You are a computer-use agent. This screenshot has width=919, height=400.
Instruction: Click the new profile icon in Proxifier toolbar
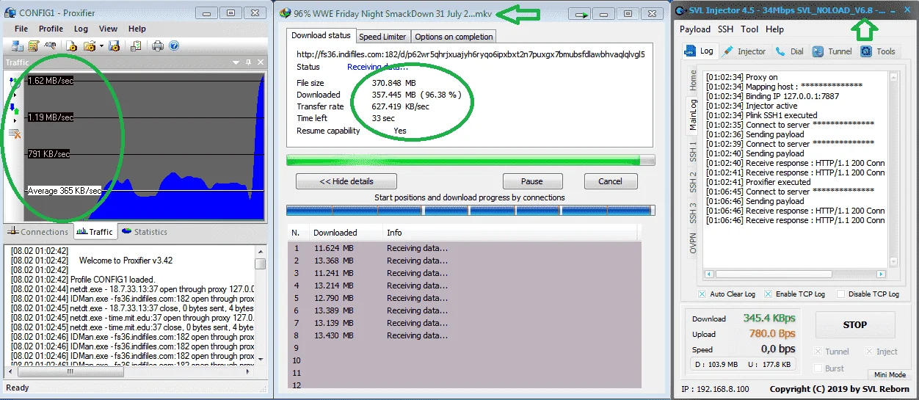72,46
